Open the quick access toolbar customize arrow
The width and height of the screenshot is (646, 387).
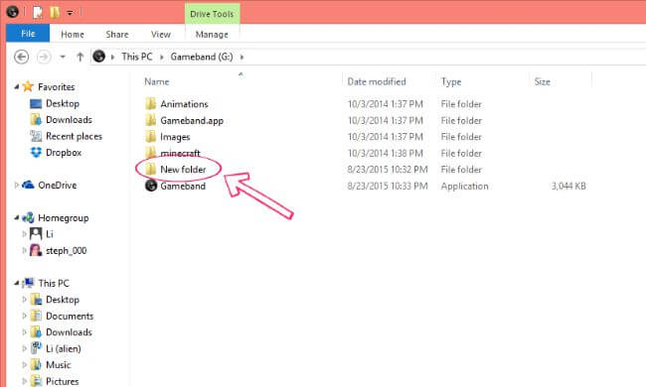pyautogui.click(x=70, y=13)
